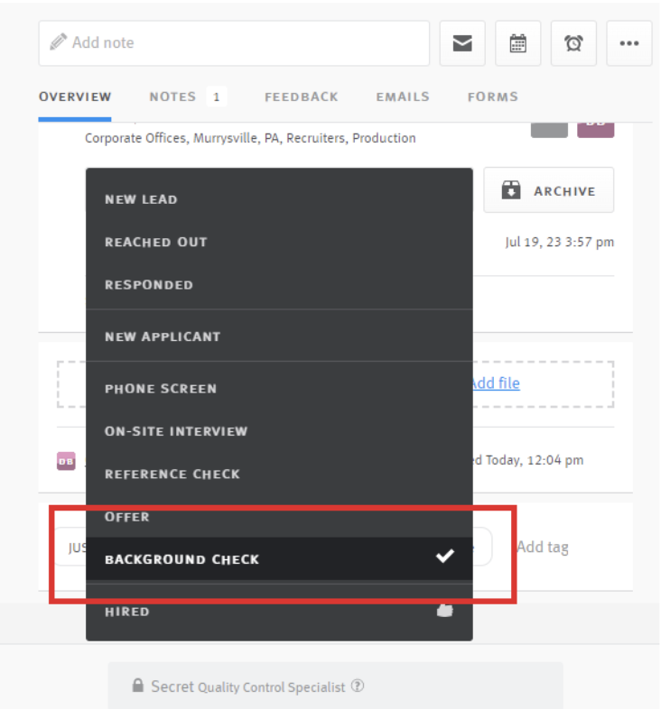Click the pencil icon in note field

click(x=59, y=42)
